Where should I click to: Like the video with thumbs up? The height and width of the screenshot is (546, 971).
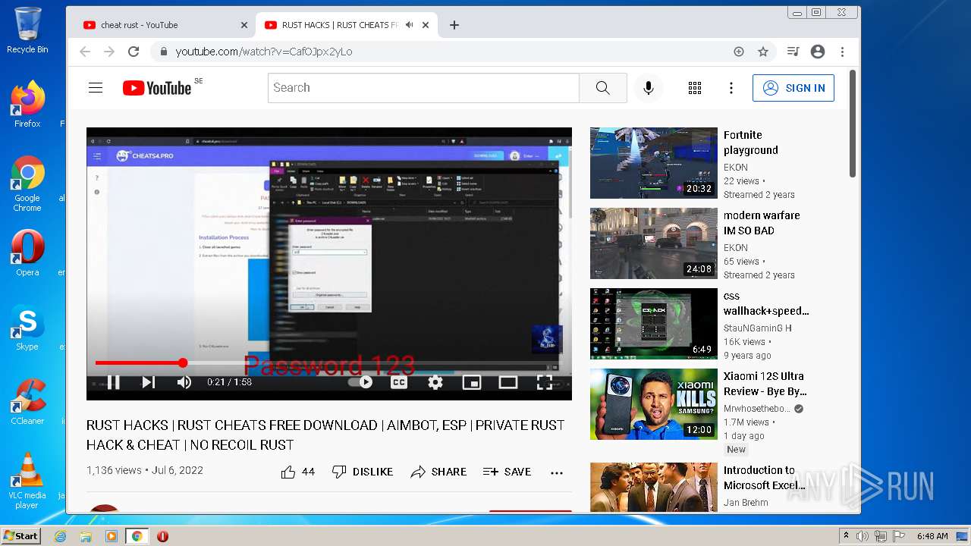297,472
